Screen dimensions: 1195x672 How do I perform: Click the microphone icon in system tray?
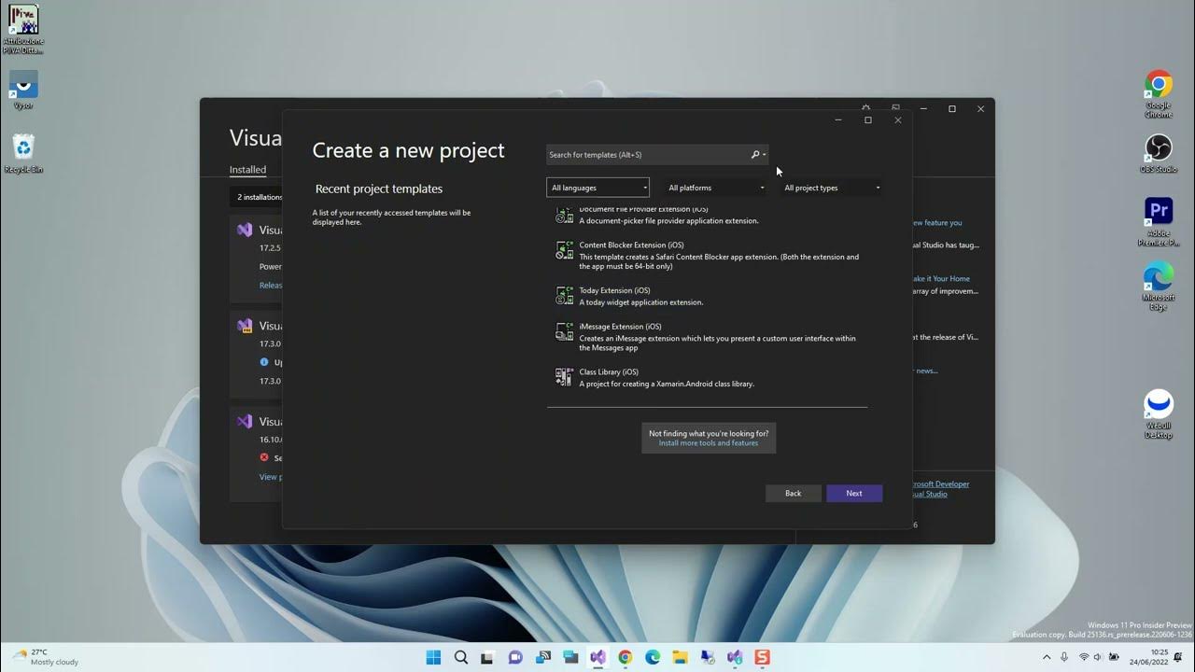1064,657
